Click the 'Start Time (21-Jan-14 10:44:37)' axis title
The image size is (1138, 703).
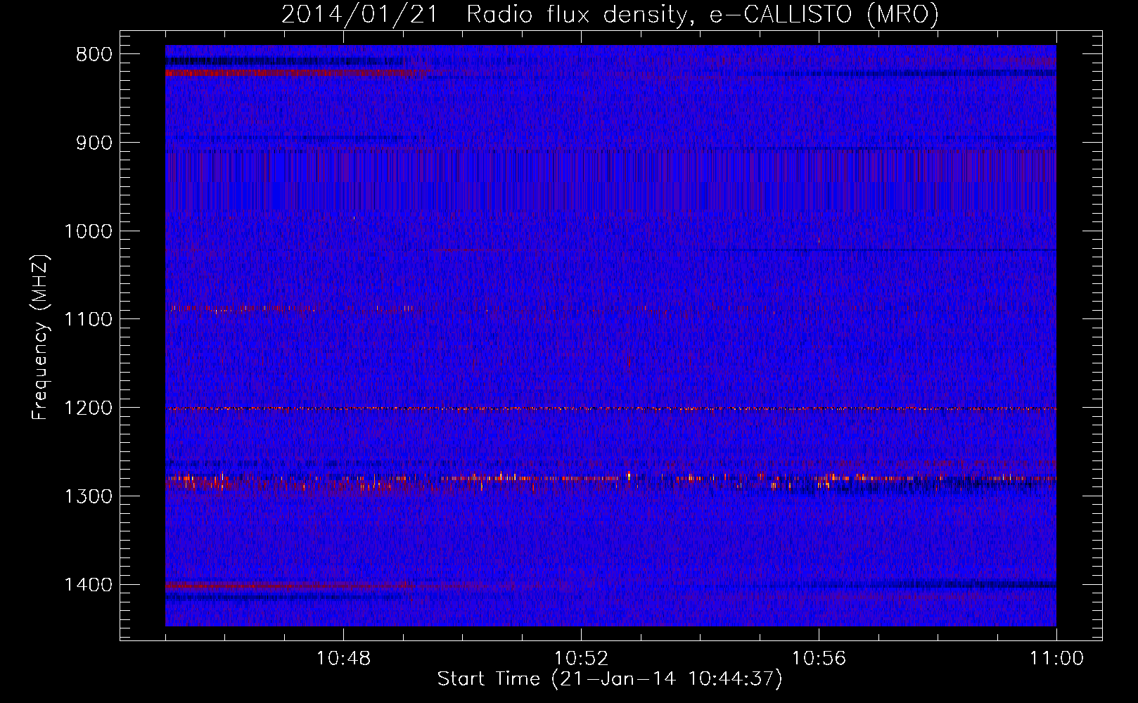[610, 679]
